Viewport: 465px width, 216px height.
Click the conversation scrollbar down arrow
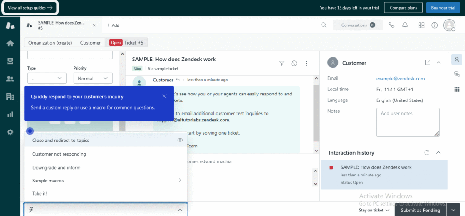tap(316, 151)
